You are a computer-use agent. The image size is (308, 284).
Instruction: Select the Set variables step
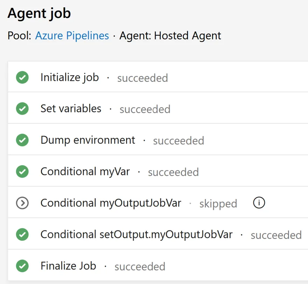(x=71, y=109)
